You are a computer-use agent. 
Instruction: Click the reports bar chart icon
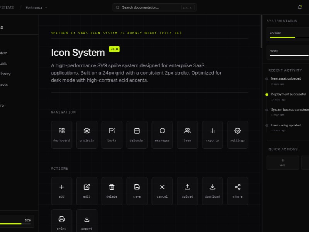click(x=212, y=135)
